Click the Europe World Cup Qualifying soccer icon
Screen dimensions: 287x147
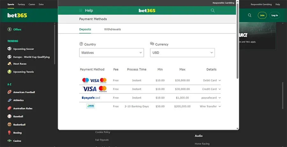(x=9, y=57)
